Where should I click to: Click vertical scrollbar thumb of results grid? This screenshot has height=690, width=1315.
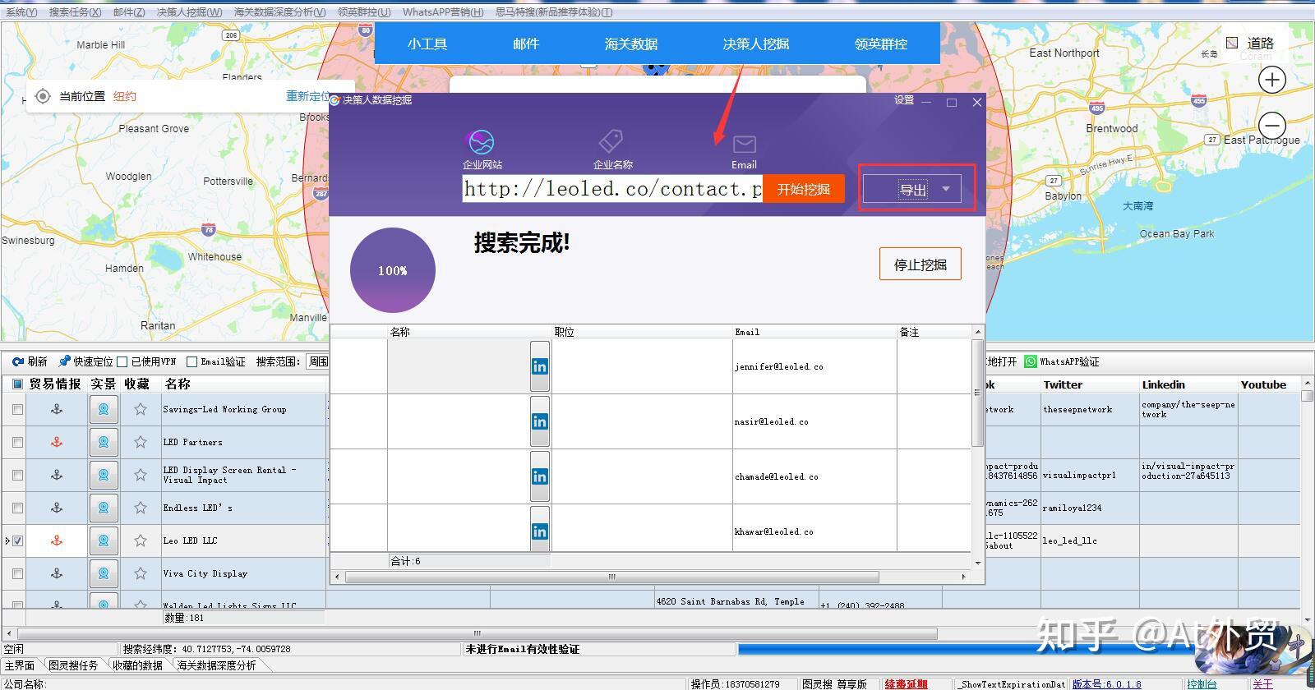(x=978, y=393)
